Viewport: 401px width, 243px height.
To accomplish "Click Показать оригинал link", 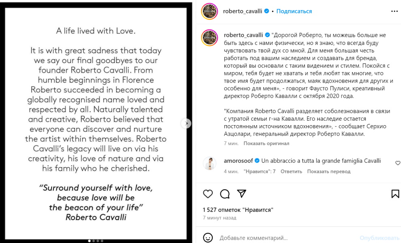I will (267, 143).
